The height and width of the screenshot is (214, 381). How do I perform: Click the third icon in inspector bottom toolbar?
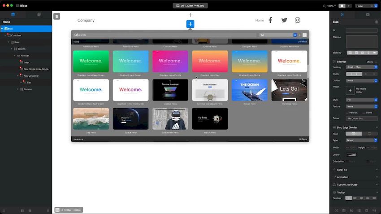(x=351, y=210)
